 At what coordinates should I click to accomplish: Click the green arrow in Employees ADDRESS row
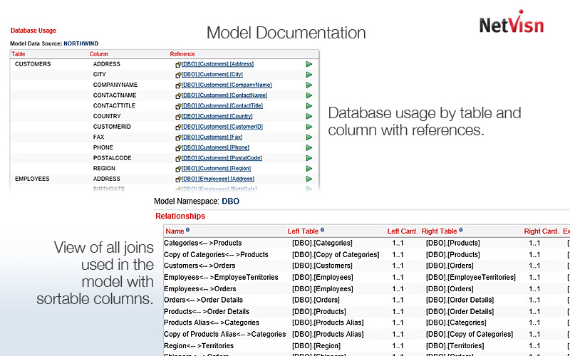click(309, 179)
